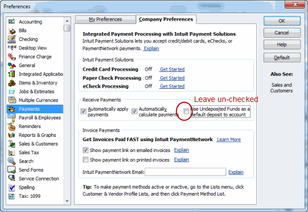Viewport: 308px width, 212px height.
Task: Select the Company Preferences tab
Action: pyautogui.click(x=166, y=19)
